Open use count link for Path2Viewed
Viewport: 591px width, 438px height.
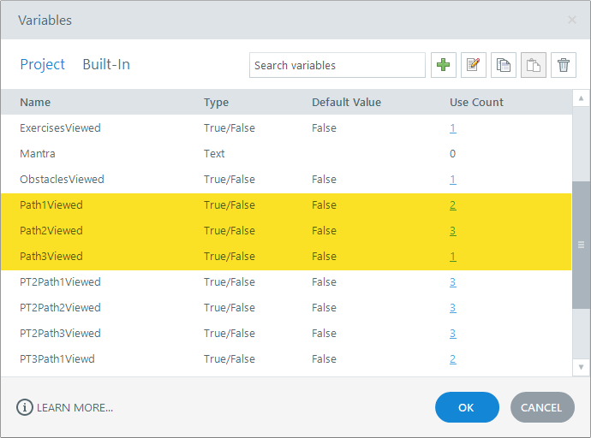click(x=452, y=231)
